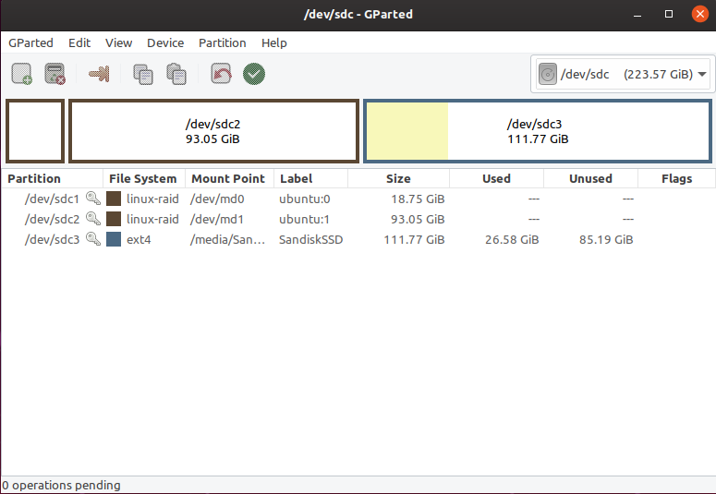Open the Partition menu
This screenshot has width=716, height=494.
point(222,42)
